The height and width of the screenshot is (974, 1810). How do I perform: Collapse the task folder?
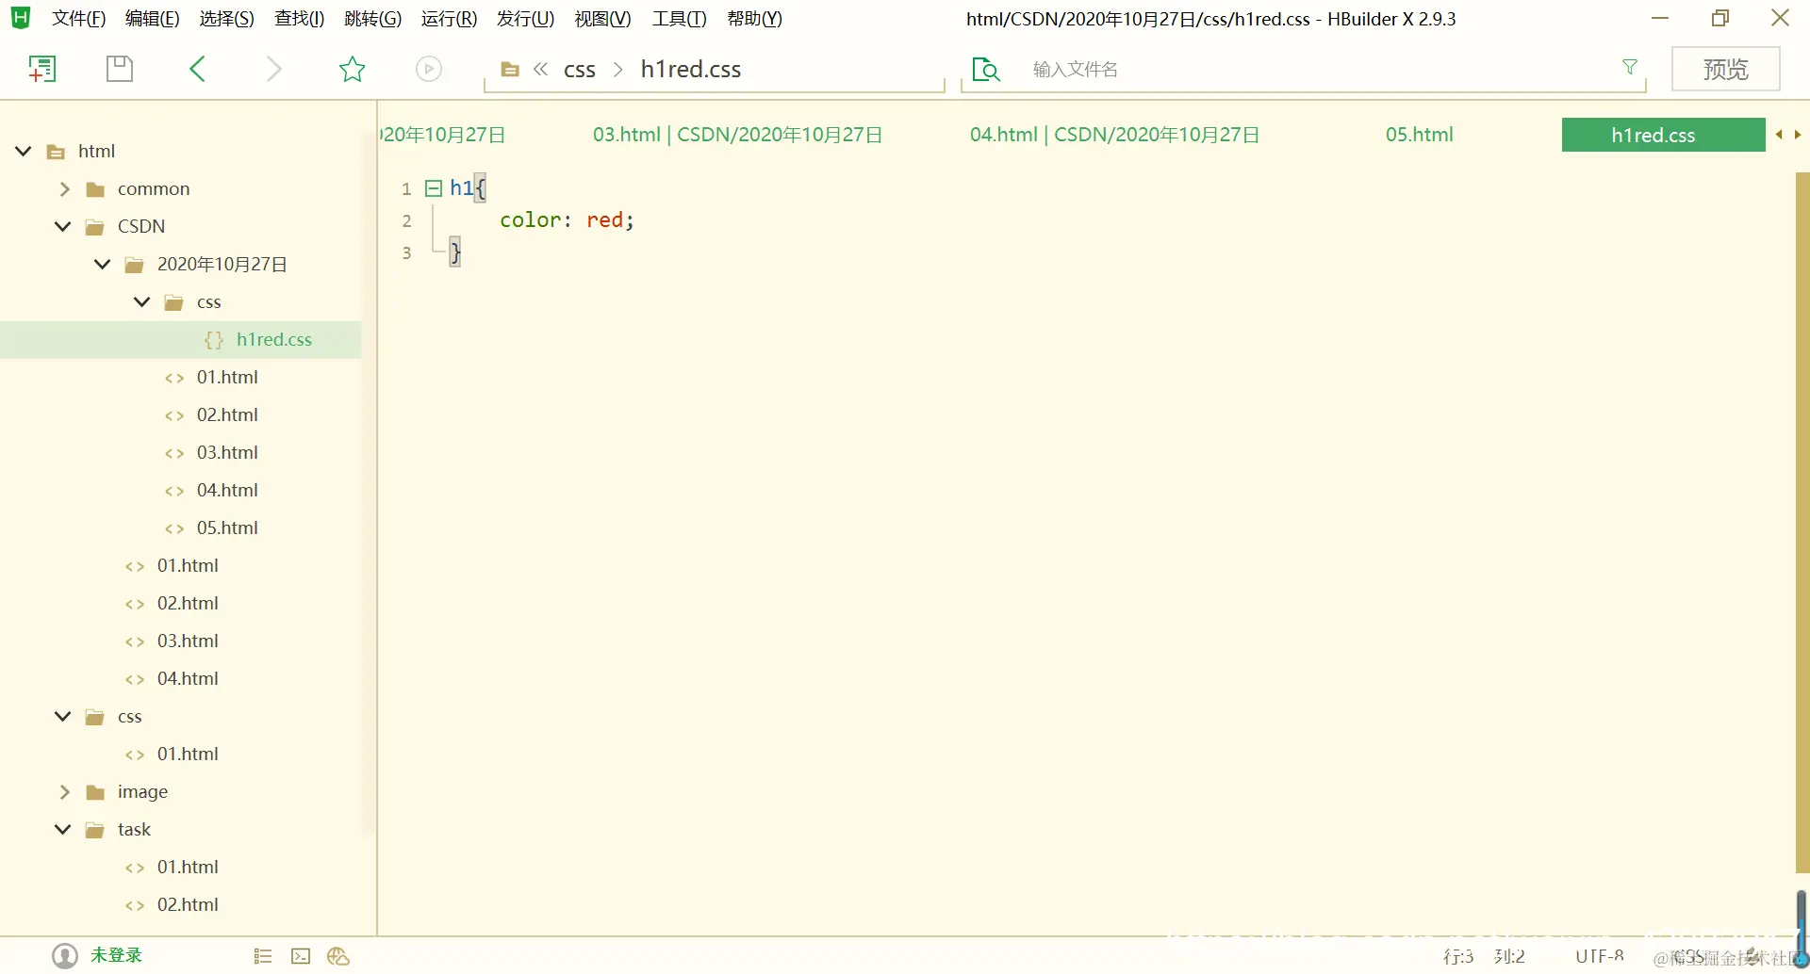tap(63, 829)
